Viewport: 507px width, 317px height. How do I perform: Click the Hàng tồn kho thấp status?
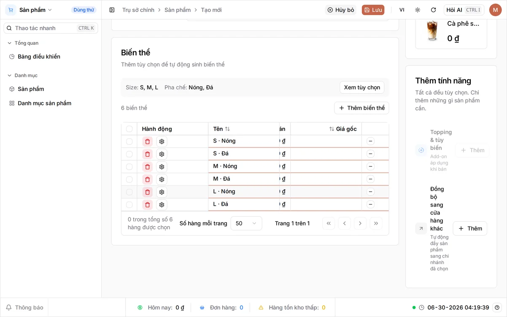coord(292,307)
